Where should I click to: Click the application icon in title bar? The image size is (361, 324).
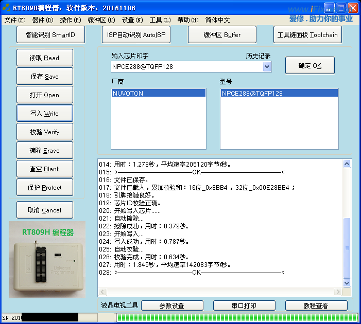click(x=6, y=8)
